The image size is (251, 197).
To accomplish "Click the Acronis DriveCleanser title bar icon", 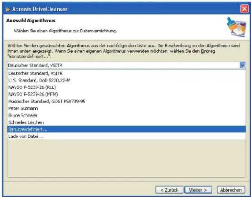I will [8, 9].
